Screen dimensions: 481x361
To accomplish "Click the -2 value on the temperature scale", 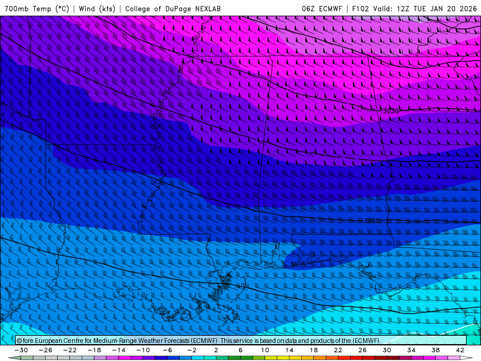I will [x=192, y=350].
